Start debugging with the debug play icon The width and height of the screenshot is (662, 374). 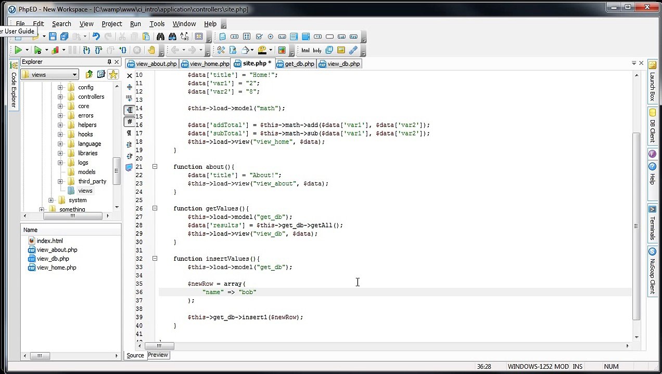point(37,50)
